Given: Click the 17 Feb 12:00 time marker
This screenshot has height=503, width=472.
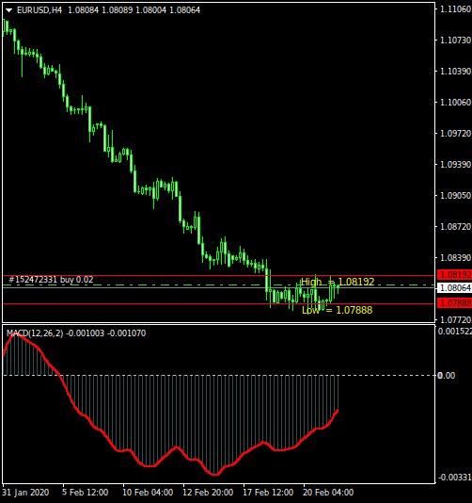Looking at the screenshot, I should pyautogui.click(x=268, y=493).
